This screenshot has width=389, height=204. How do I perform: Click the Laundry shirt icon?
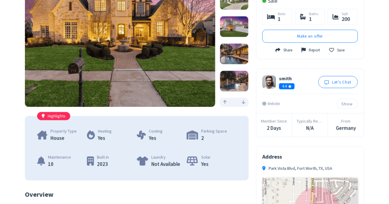[142, 161]
